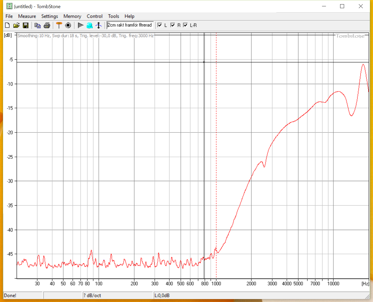The width and height of the screenshot is (373, 302).
Task: Open the Control menu
Action: point(95,16)
